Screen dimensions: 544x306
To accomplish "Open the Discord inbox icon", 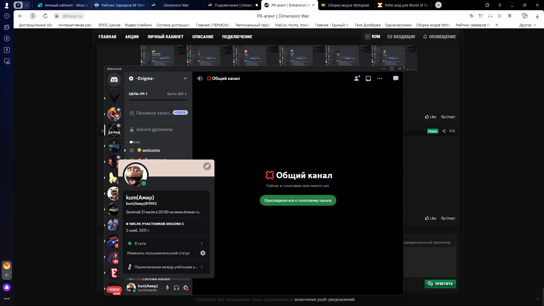I will 368,78.
